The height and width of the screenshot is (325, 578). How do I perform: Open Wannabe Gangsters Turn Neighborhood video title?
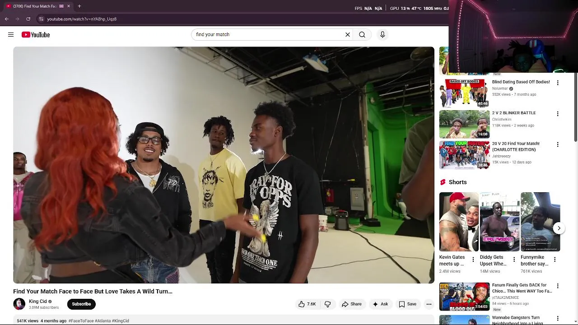(517, 320)
